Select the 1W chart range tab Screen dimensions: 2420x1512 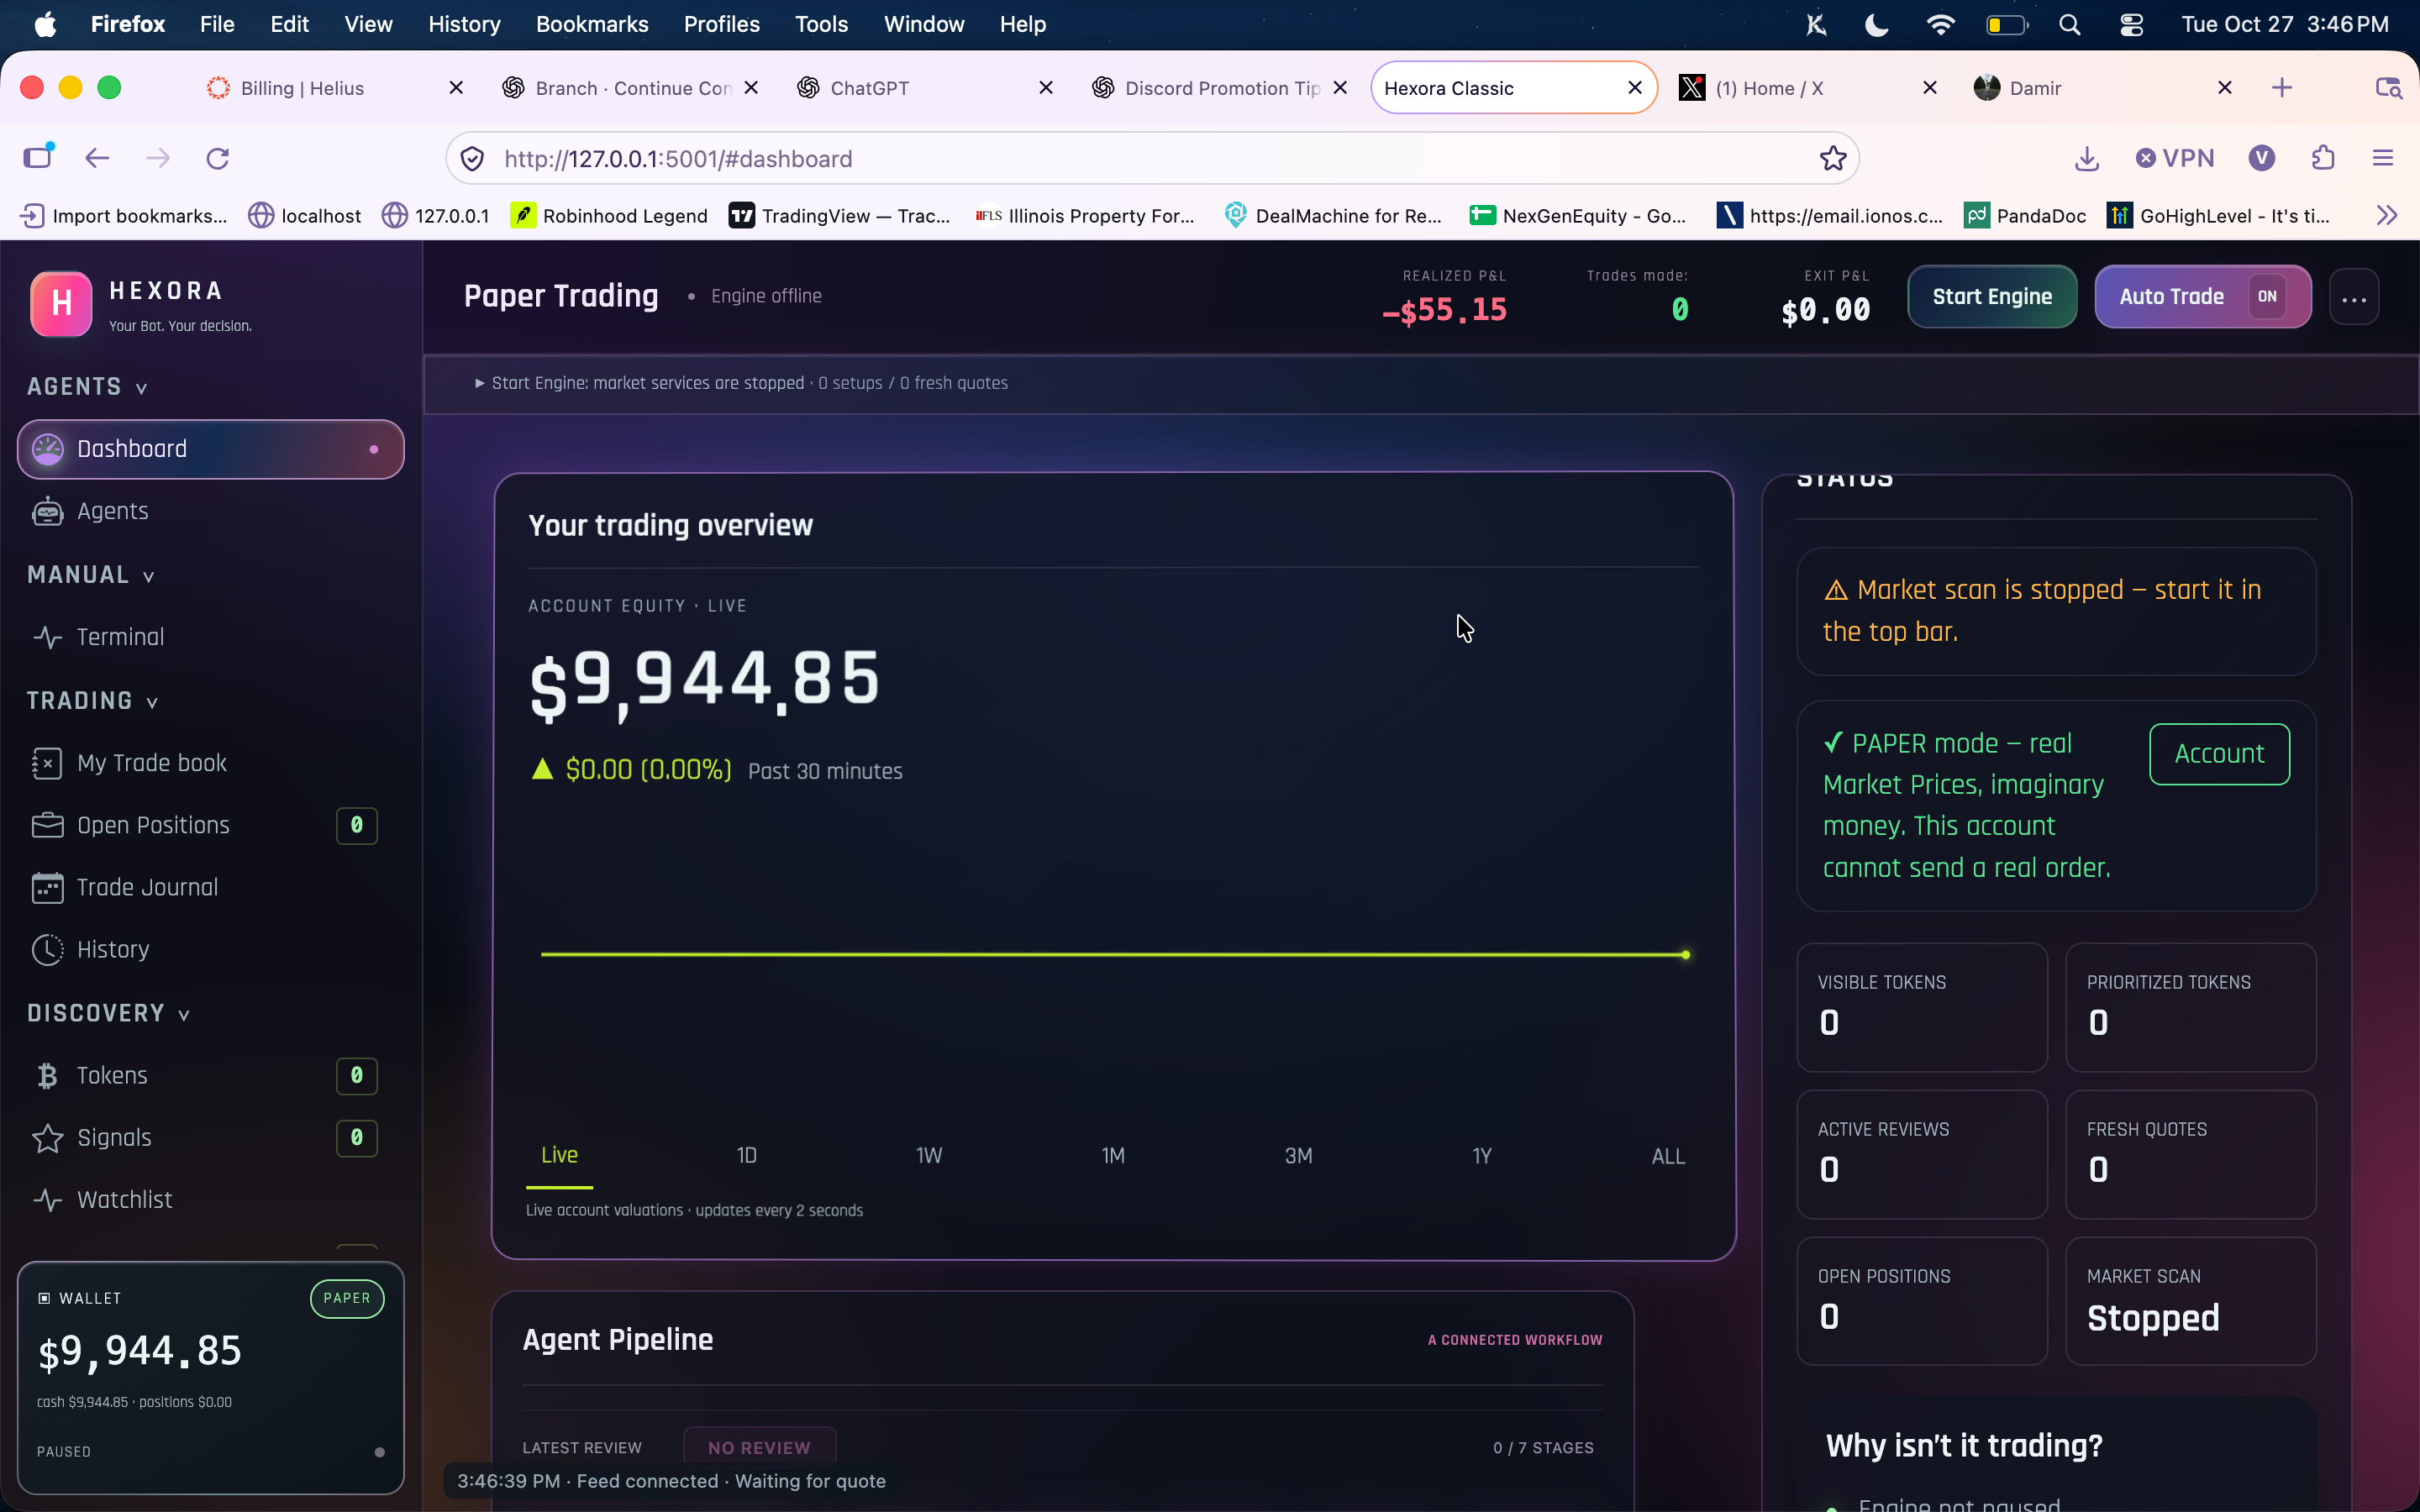929,1155
